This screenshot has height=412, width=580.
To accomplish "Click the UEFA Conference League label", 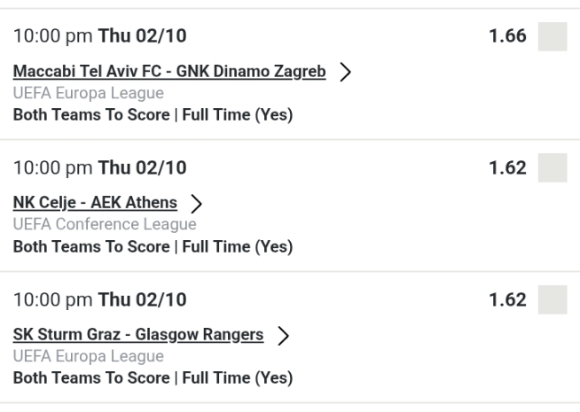I will click(104, 225).
